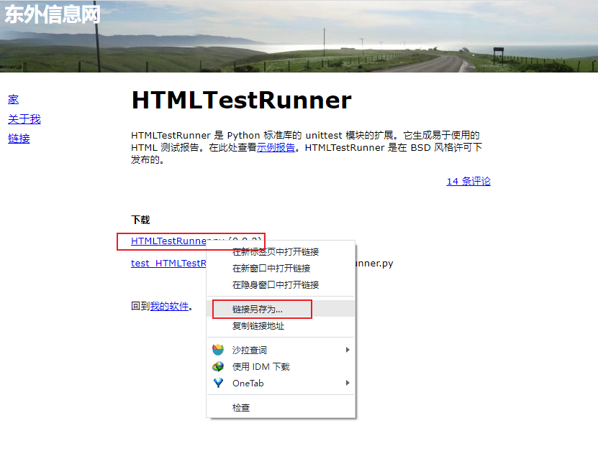This screenshot has width=598, height=451.
Task: Expand the OneTab submenu arrow
Action: click(x=348, y=383)
